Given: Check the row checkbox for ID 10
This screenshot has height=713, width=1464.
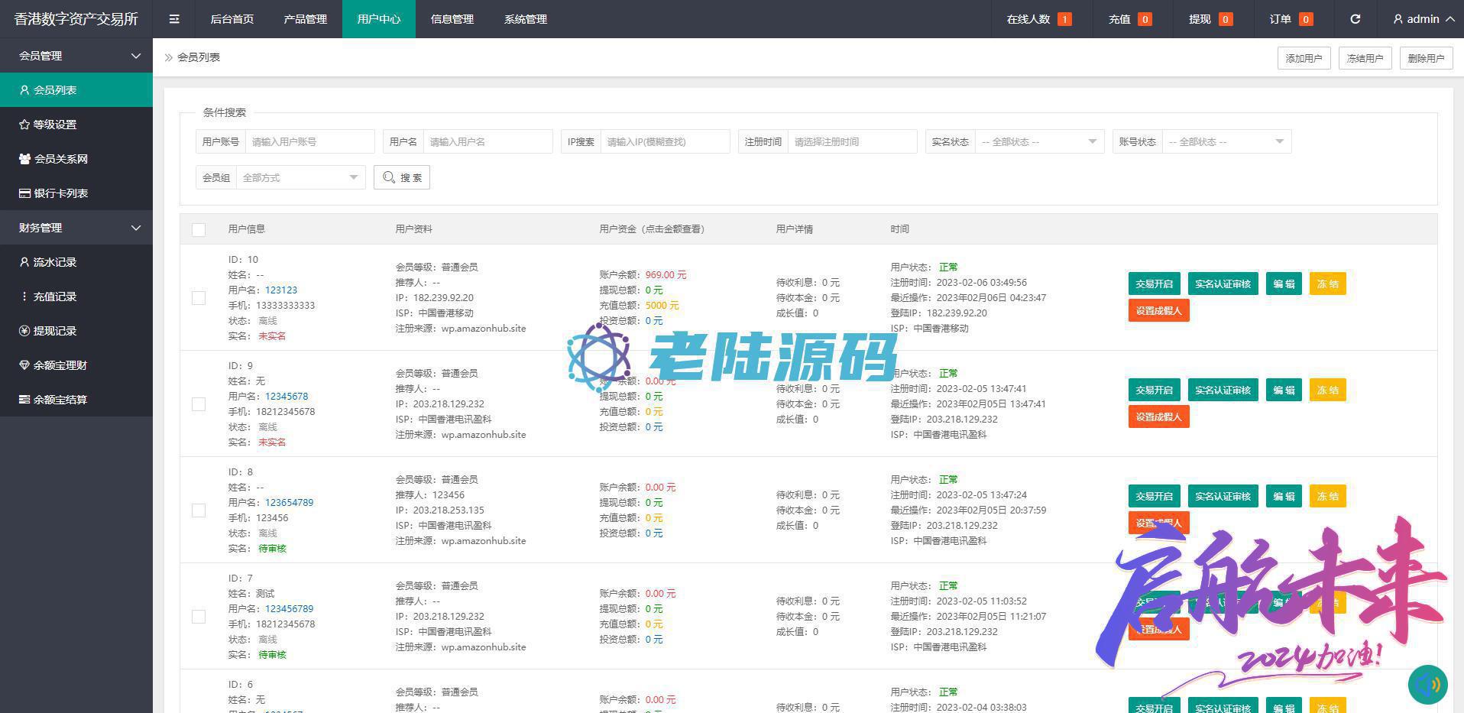Looking at the screenshot, I should pyautogui.click(x=199, y=298).
